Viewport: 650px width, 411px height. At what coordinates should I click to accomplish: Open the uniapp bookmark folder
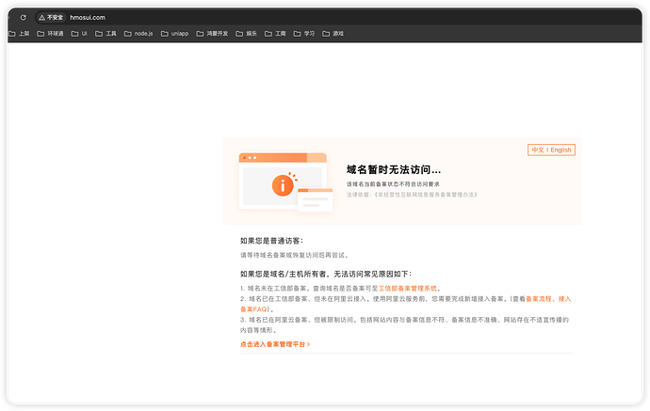[x=175, y=33]
